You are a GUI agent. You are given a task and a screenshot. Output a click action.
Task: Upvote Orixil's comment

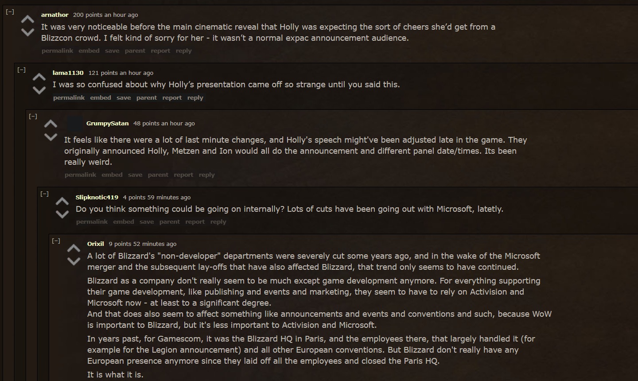74,248
